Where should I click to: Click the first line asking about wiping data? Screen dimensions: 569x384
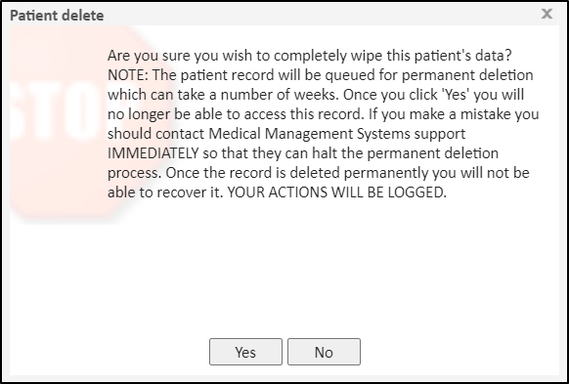[310, 56]
